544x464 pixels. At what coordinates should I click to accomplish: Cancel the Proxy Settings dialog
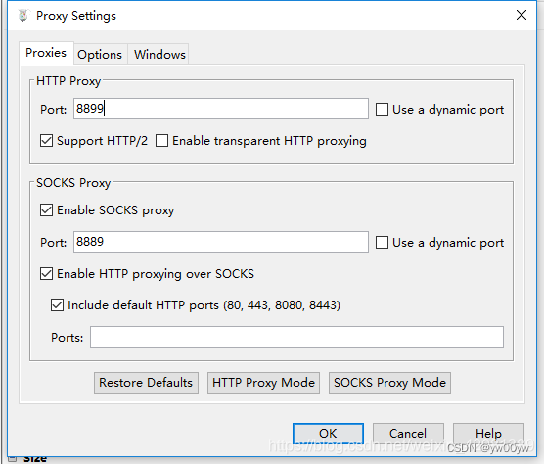pos(408,434)
